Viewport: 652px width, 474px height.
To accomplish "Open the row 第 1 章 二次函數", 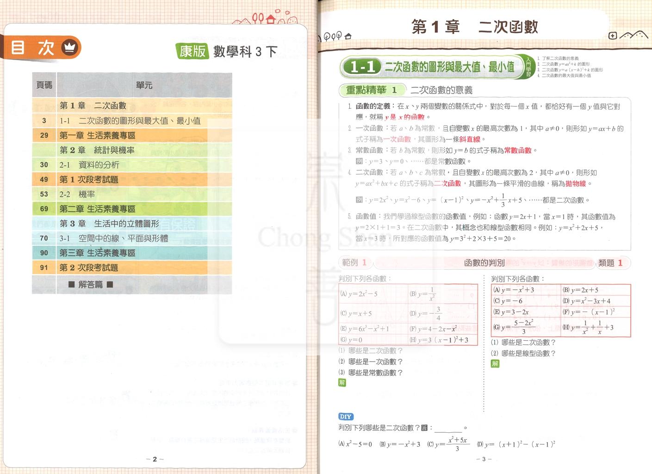I will 132,106.
